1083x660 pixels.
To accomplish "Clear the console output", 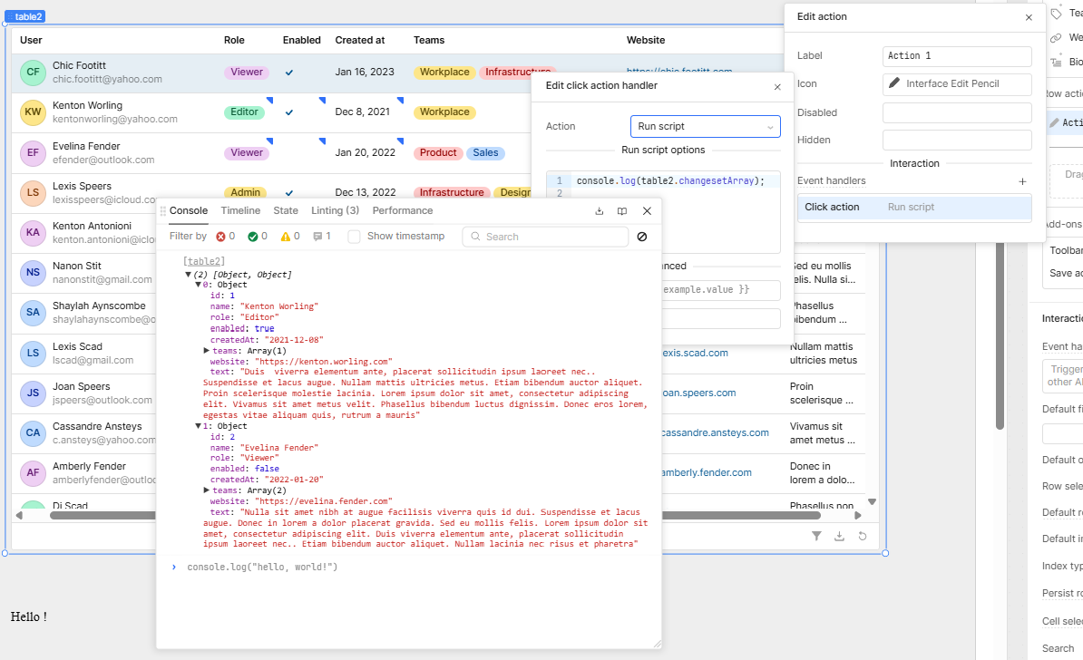I will point(641,237).
